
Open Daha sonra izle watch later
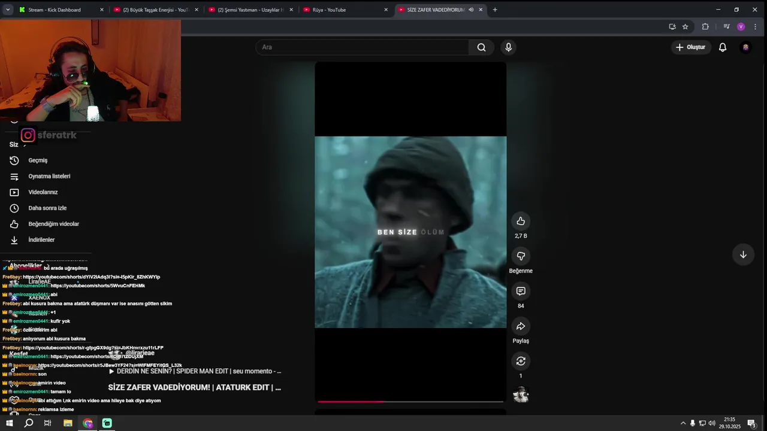(47, 208)
